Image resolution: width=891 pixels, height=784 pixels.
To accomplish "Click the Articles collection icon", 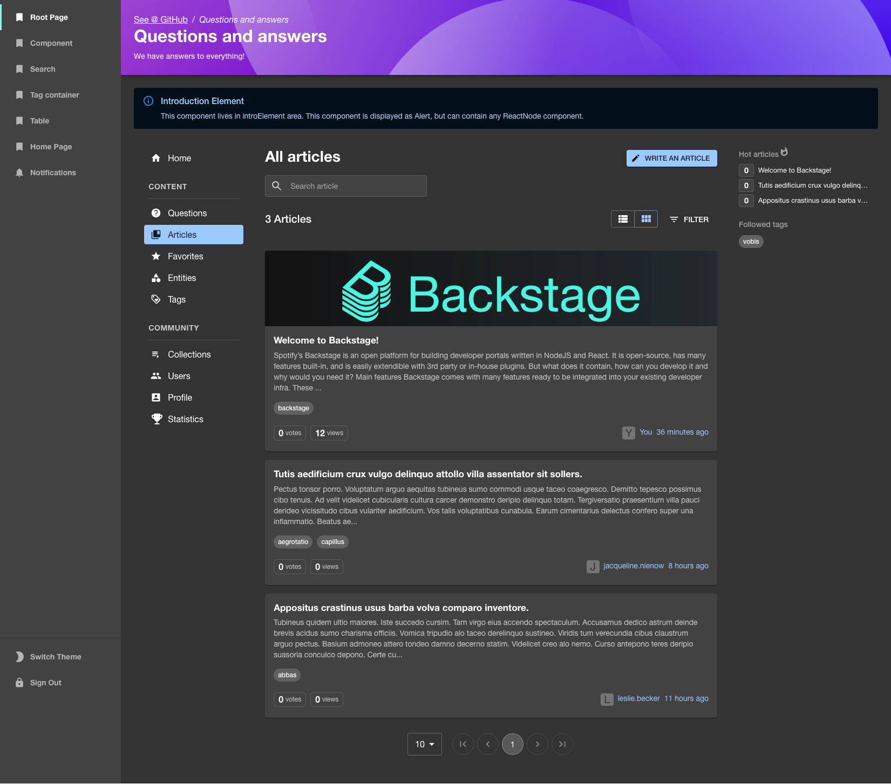I will tap(156, 235).
